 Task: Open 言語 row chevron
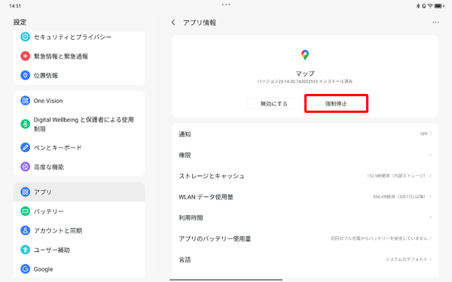click(x=430, y=259)
